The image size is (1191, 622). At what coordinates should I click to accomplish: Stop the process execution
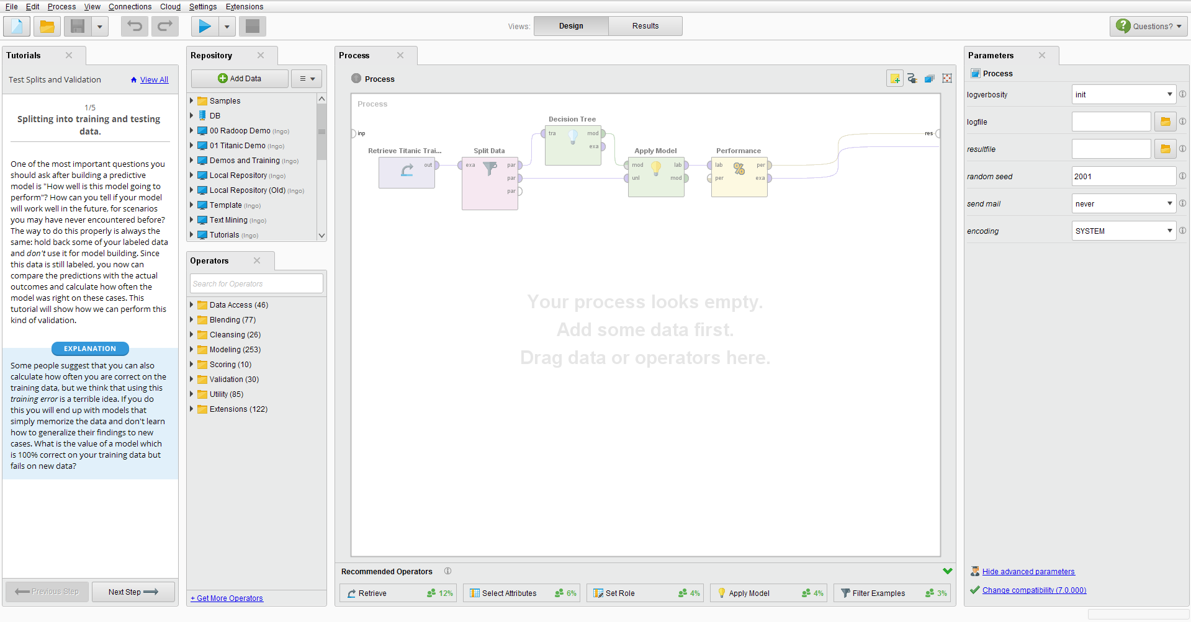pyautogui.click(x=253, y=26)
